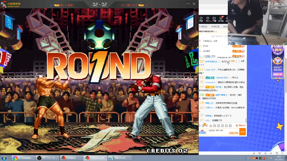The image size is (287, 161).
Task: Click the block button popup in chat
Action: click(x=241, y=61)
